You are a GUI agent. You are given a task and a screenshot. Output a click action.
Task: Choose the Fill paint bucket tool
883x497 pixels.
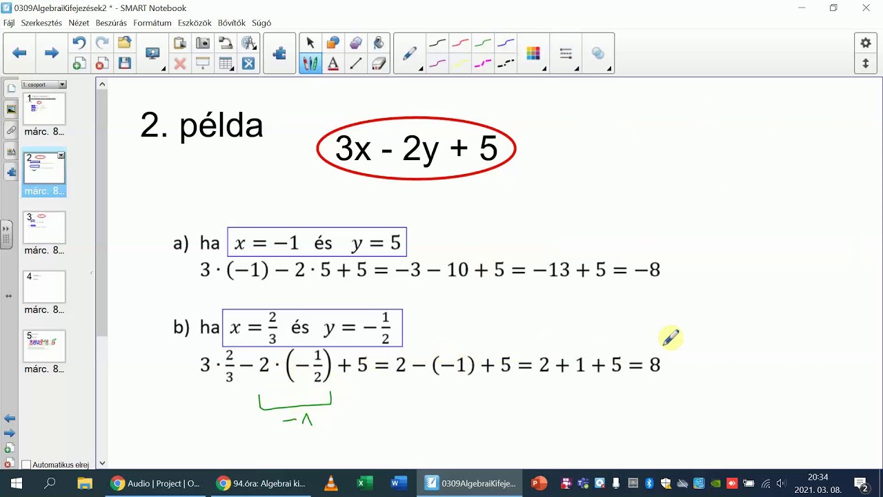(379, 43)
